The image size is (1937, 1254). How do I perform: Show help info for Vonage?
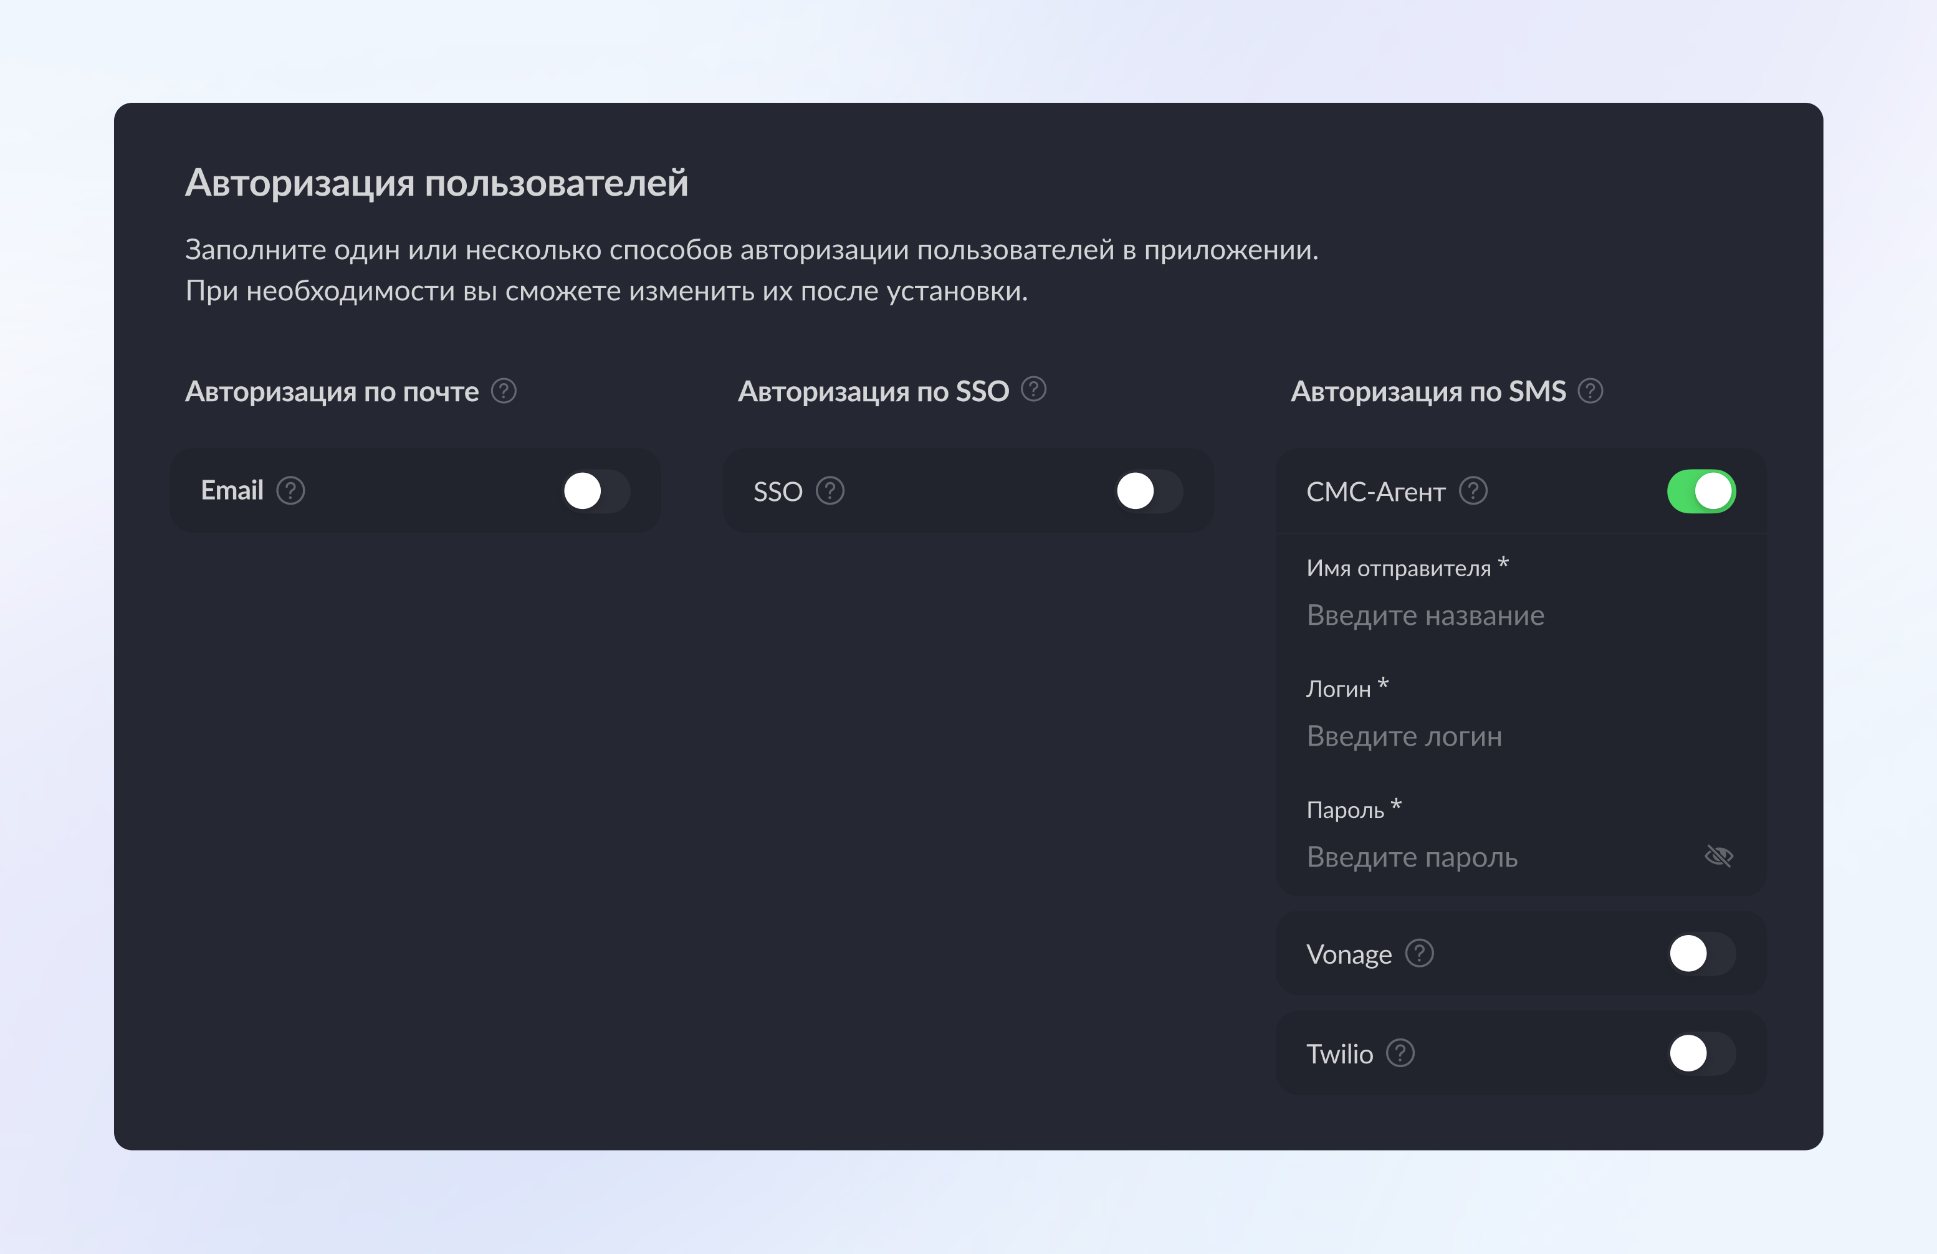point(1419,954)
